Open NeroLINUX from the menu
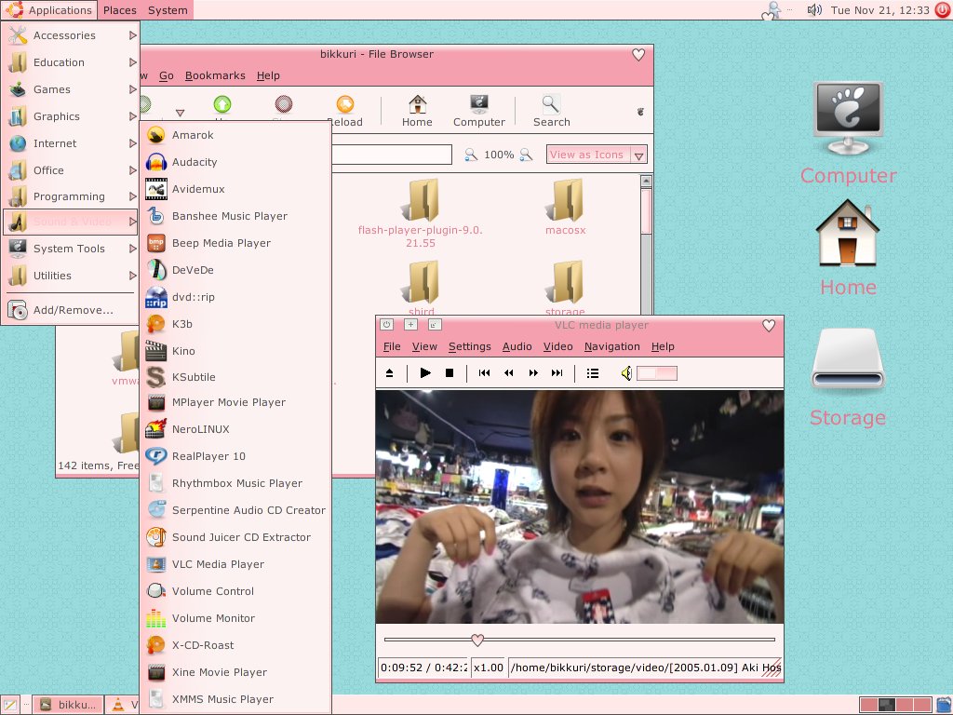 [x=235, y=429]
